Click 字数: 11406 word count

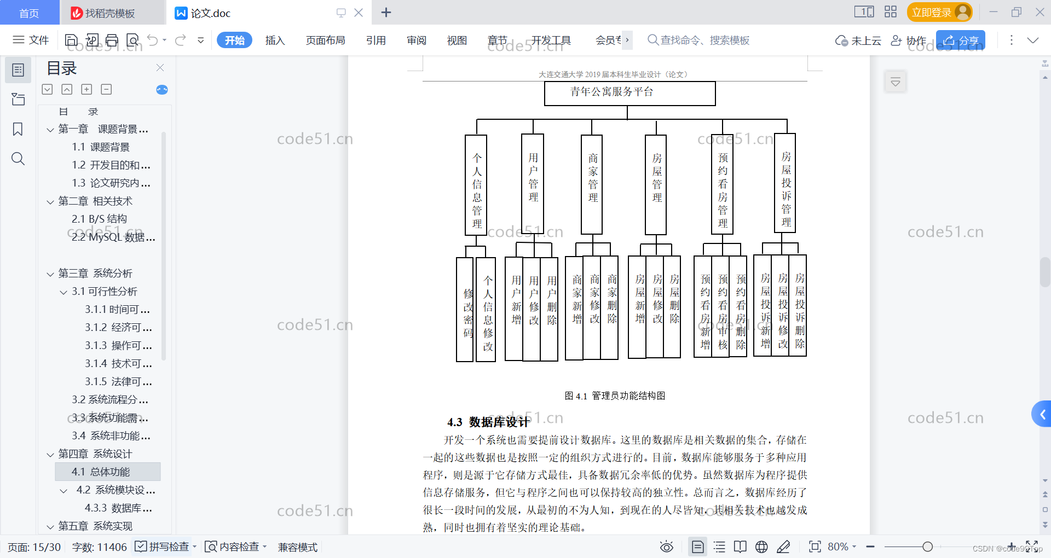(x=99, y=547)
